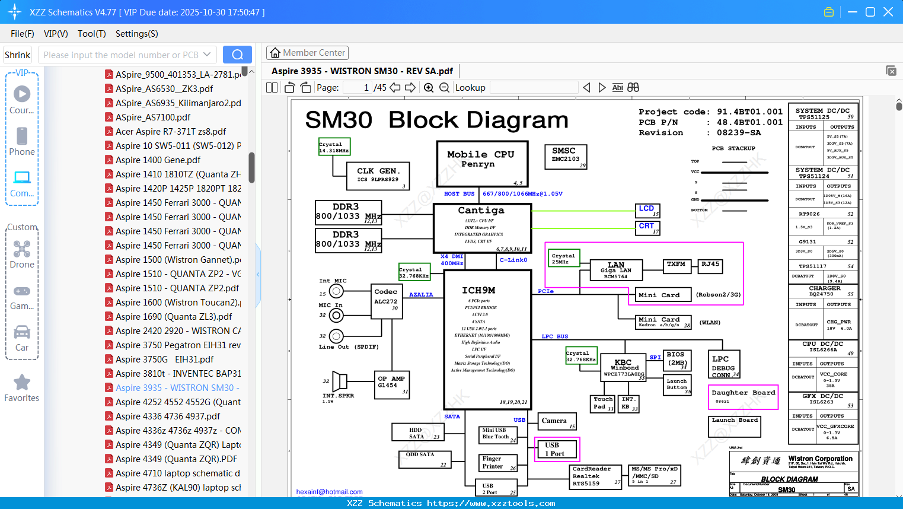Image resolution: width=903 pixels, height=509 pixels.
Task: Click the model number search field
Action: tap(121, 55)
